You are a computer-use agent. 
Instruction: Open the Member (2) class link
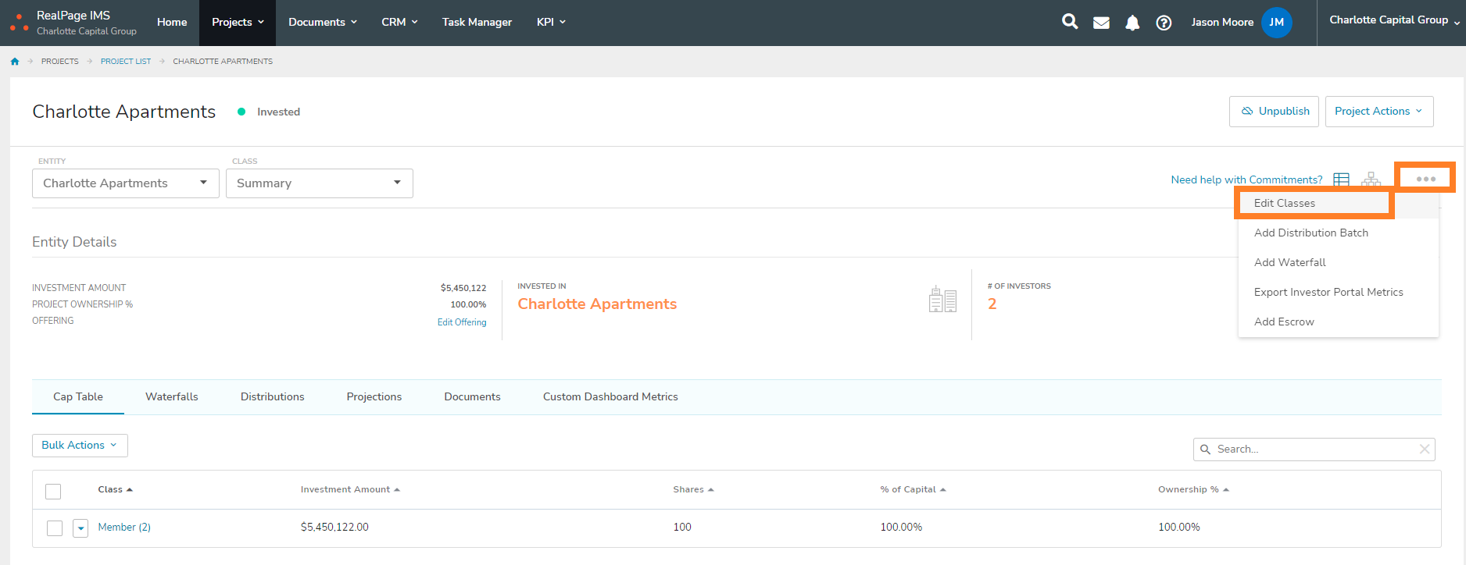point(124,528)
